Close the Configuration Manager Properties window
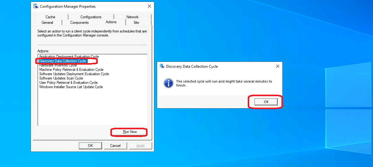The width and height of the screenshot is (373, 167). click(x=149, y=6)
